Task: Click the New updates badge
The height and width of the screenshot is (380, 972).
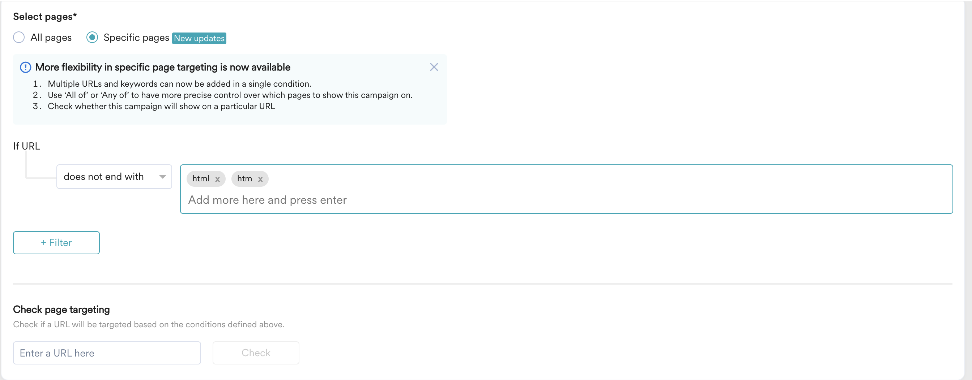Action: 199,38
